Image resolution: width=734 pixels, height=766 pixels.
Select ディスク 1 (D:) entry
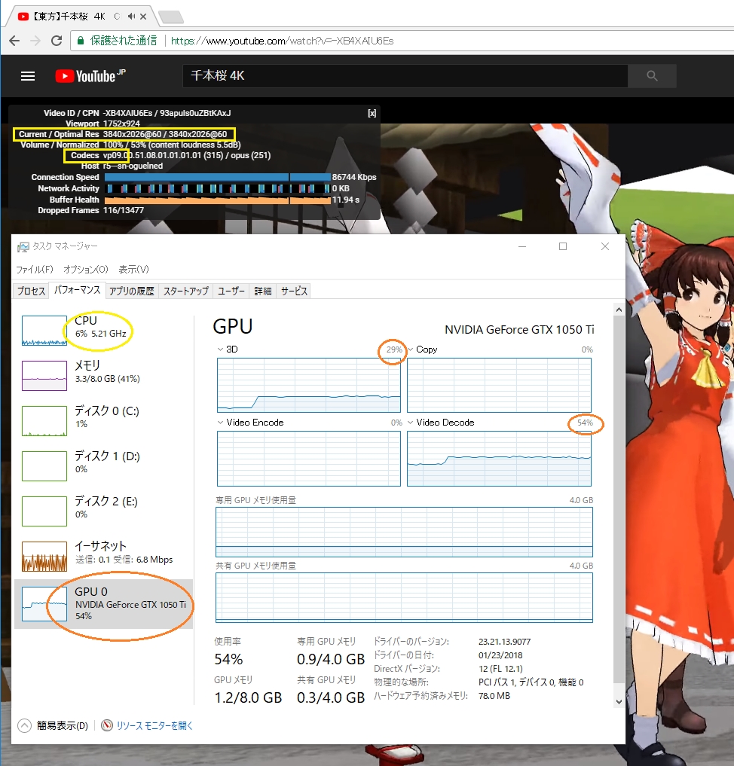pos(103,465)
